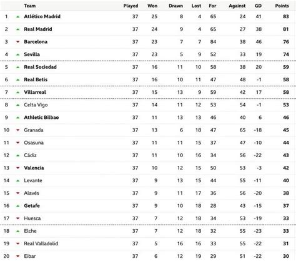Open the Athletic Bilbao team link
This screenshot has width=296, height=261.
coord(41,118)
